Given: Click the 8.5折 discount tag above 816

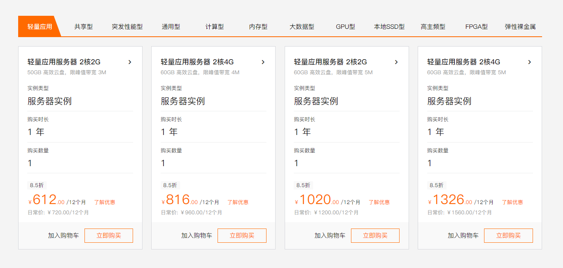Looking at the screenshot, I should click(x=170, y=185).
